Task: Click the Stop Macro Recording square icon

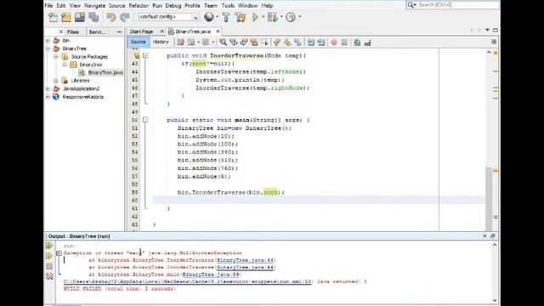Action: tap(344, 42)
